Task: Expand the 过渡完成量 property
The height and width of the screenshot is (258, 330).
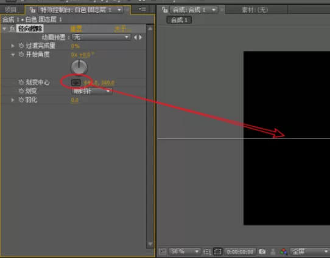Action: [x=13, y=46]
